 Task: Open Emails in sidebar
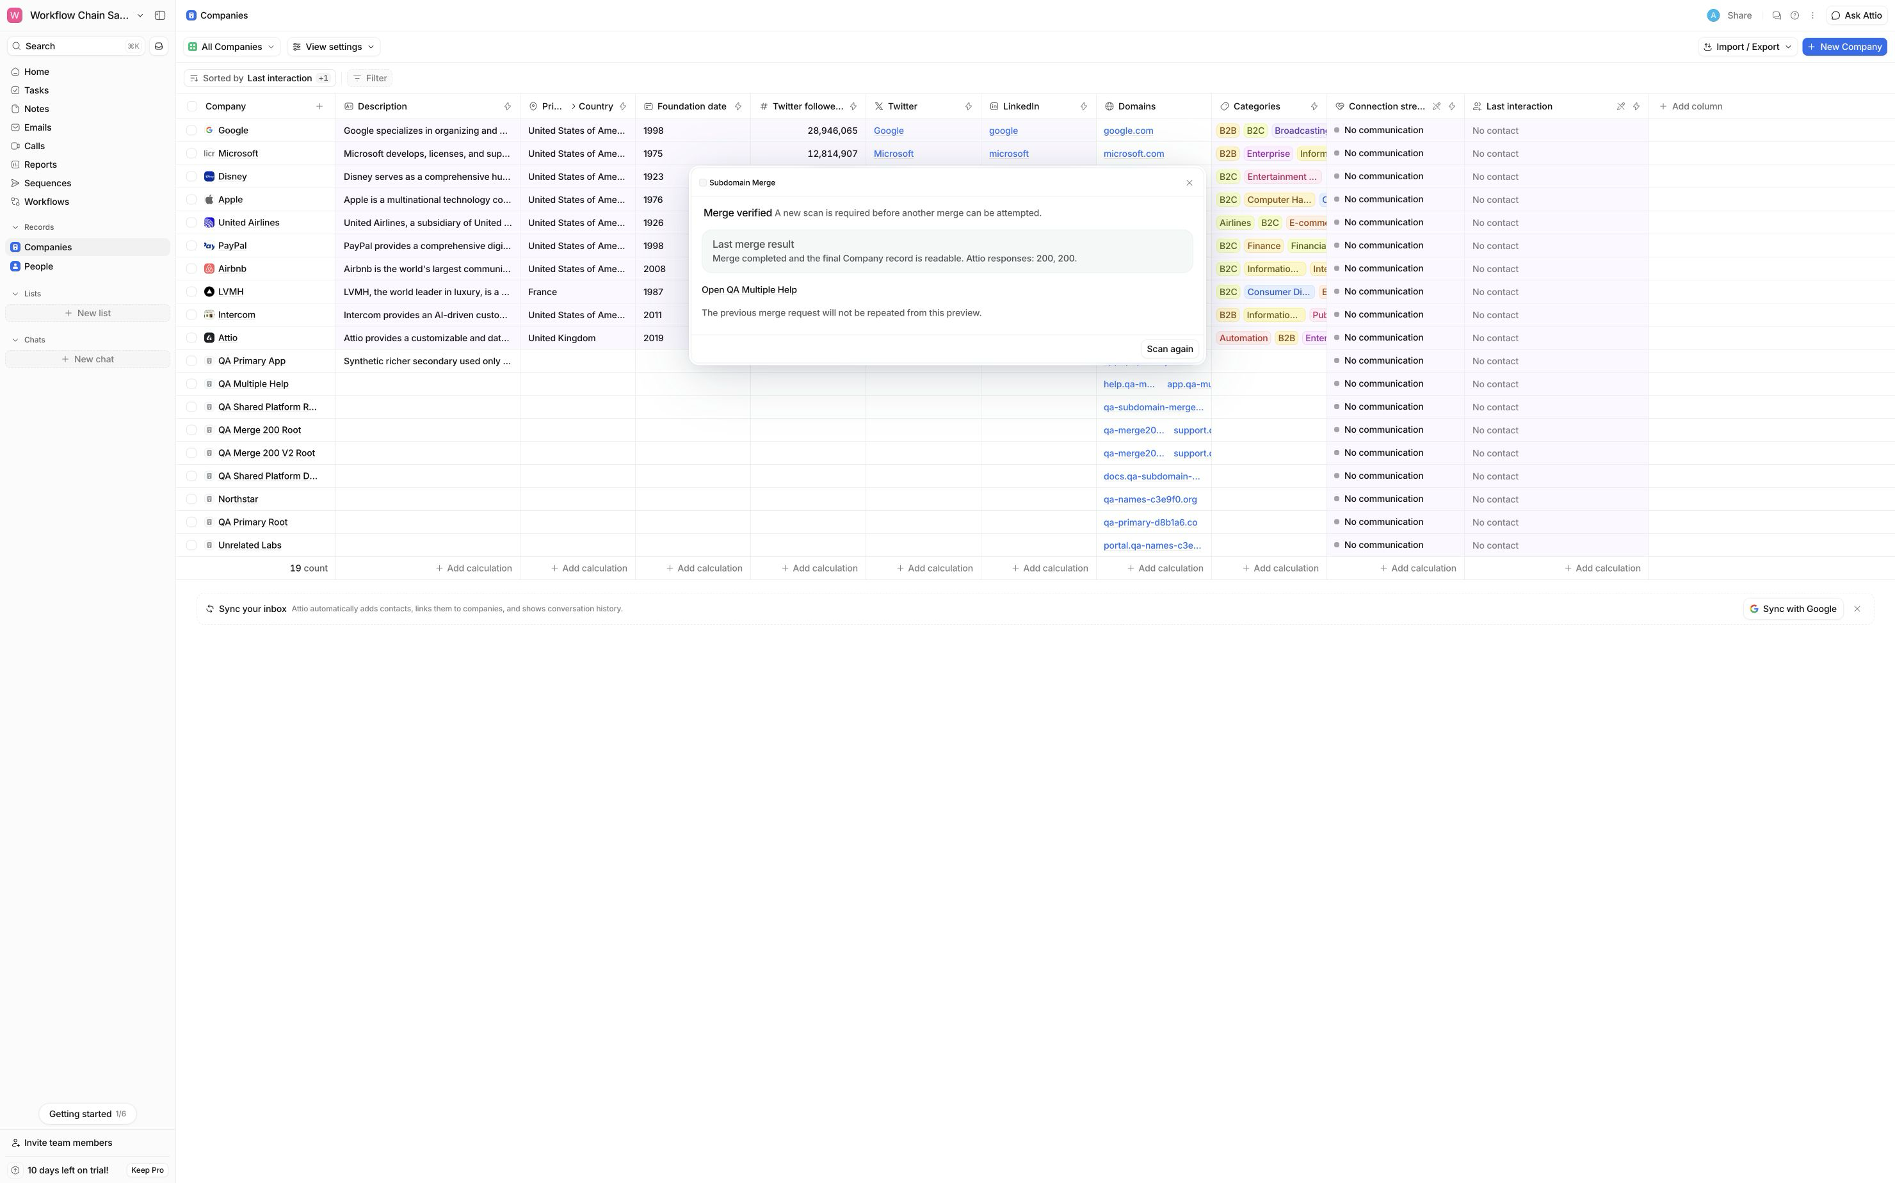(x=88, y=127)
